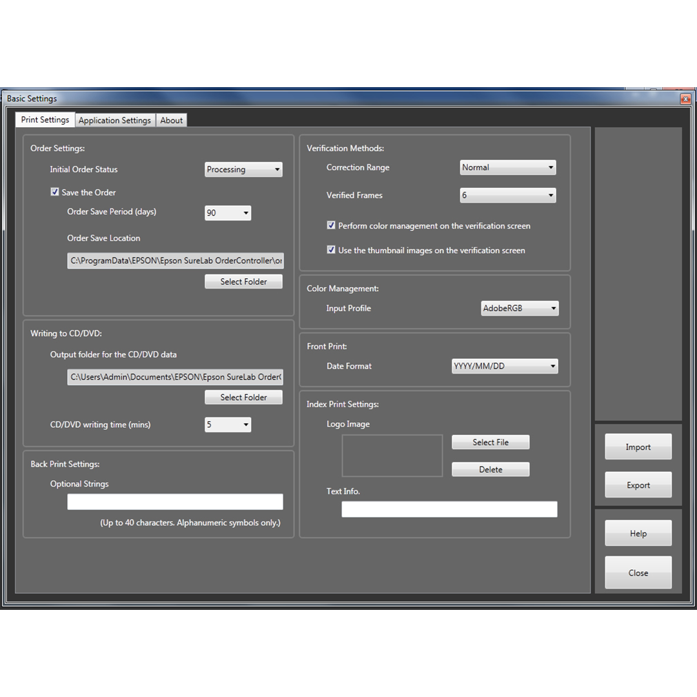Delete the index print logo image
The width and height of the screenshot is (697, 697).
point(490,470)
